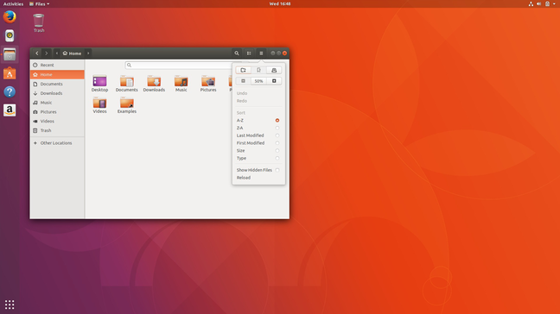The image size is (560, 314).
Task: Click the search text field
Action: point(179,66)
